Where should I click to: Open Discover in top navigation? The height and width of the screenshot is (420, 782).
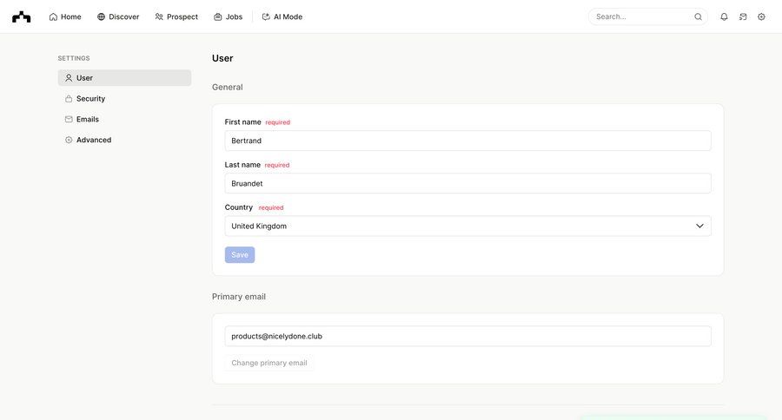pyautogui.click(x=118, y=17)
